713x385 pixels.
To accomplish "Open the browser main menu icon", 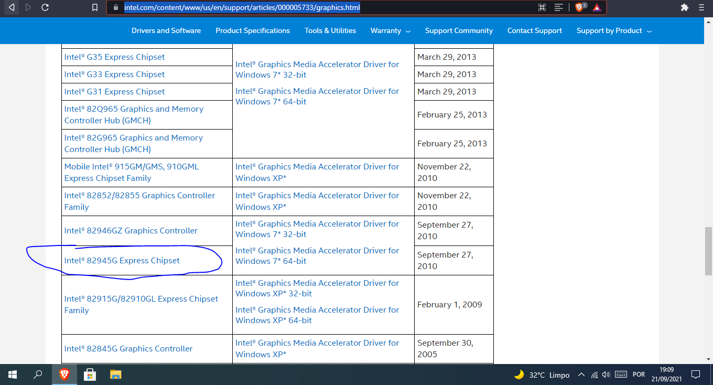I will tap(701, 7).
